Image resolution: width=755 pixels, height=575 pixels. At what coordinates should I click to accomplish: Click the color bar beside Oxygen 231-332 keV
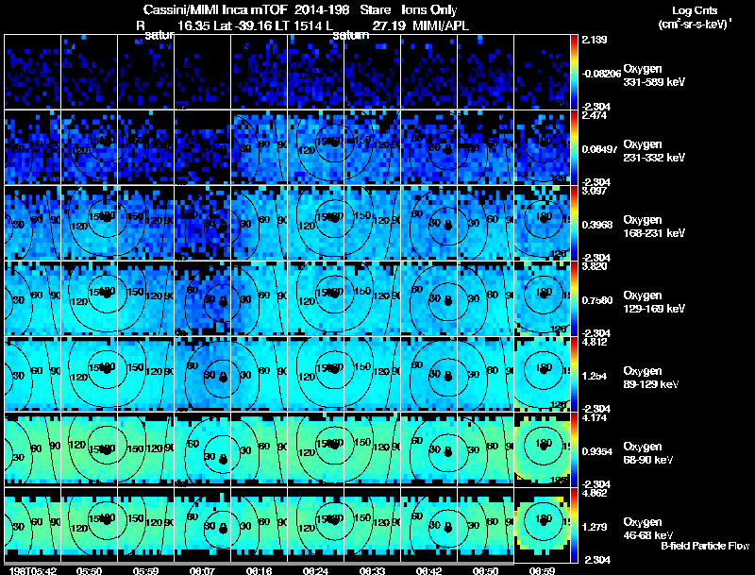[x=574, y=147]
